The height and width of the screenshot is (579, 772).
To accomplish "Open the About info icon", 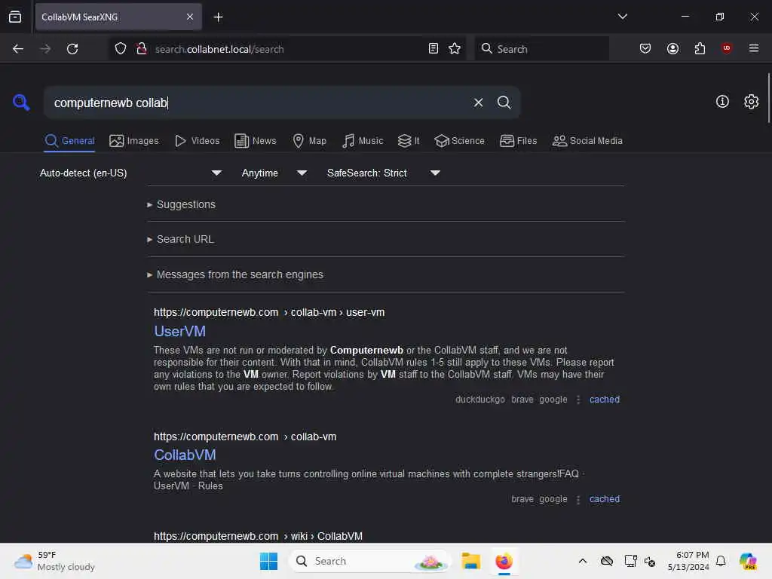I will pos(722,102).
